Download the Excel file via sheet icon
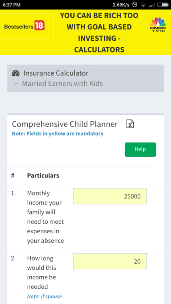Screen dimensions: 171x304 pos(130,124)
